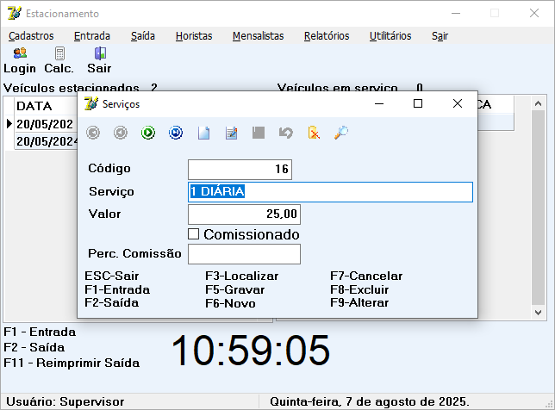Click the F2-Saída label in Serviços

111,303
